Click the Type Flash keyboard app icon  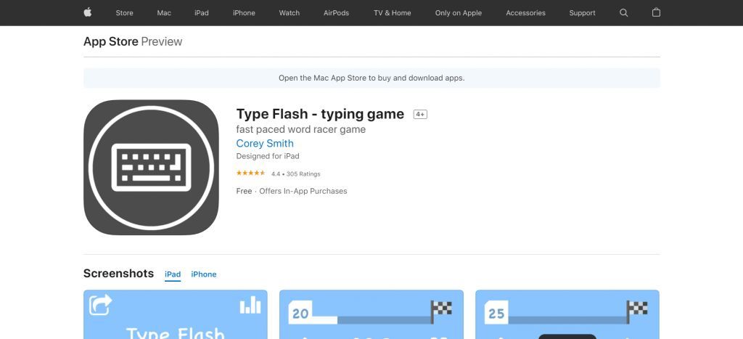(151, 168)
